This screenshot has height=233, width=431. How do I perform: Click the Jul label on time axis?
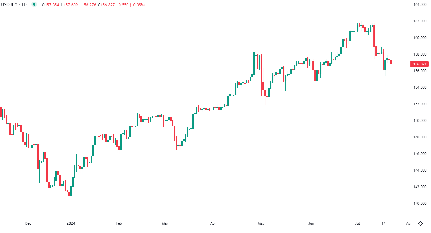(358, 223)
